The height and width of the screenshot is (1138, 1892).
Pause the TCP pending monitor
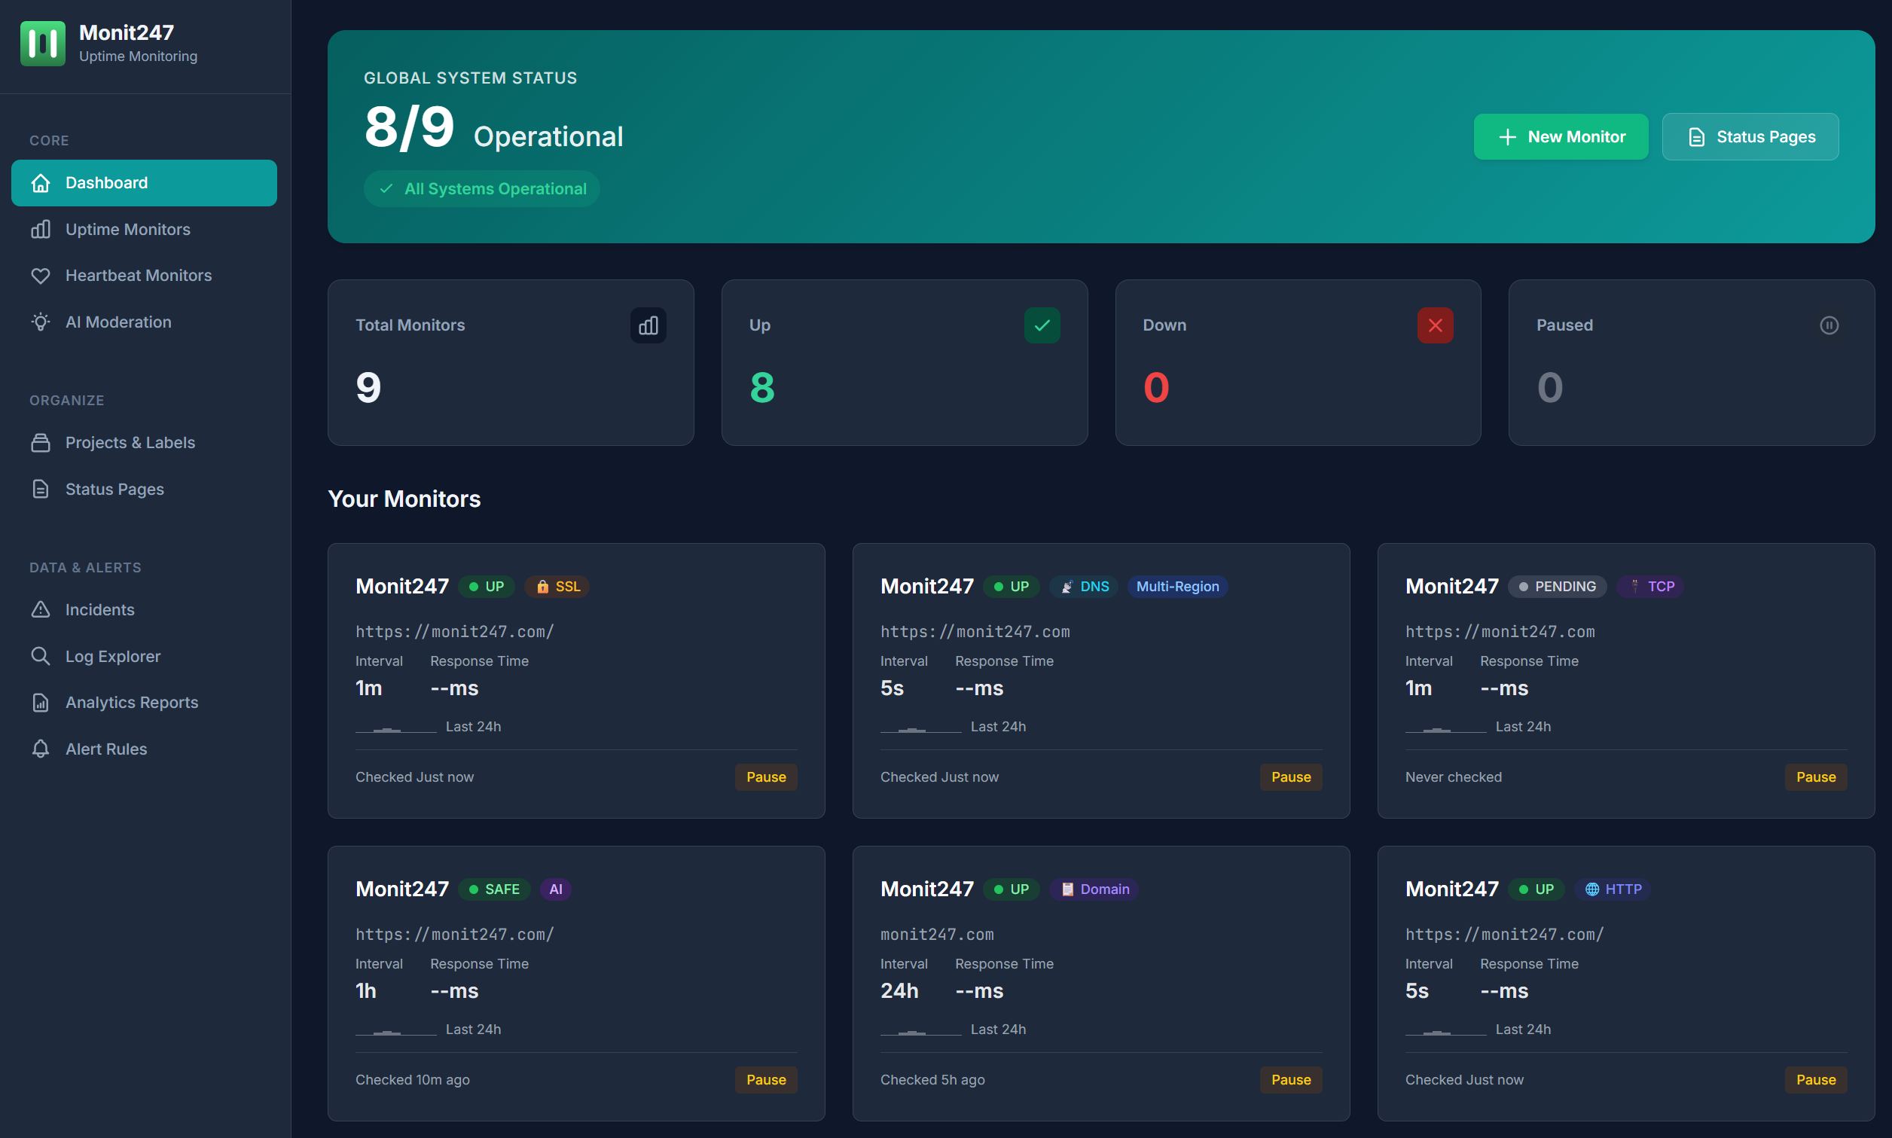click(x=1814, y=776)
